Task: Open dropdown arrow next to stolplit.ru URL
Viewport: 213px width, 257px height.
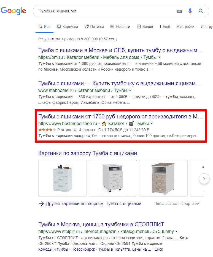Action: 177,231
